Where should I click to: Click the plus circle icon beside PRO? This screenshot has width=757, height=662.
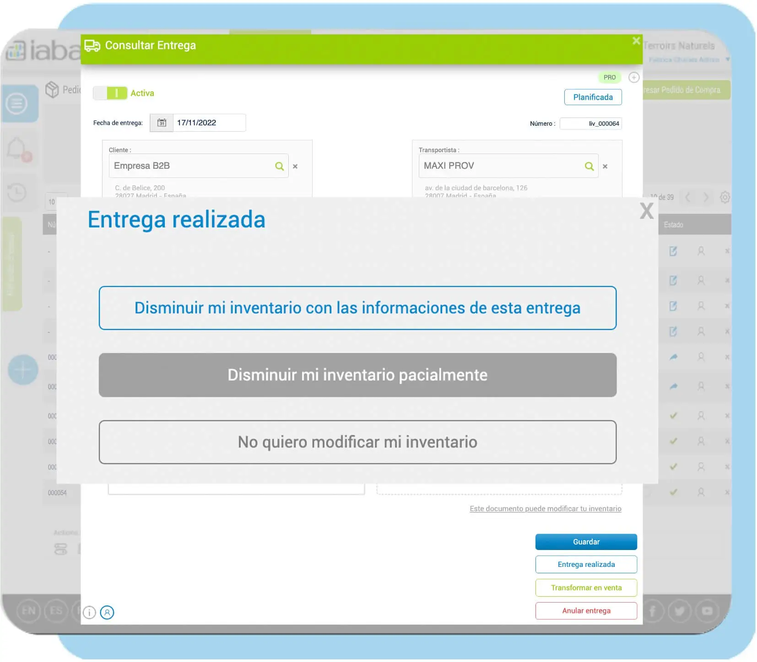click(x=634, y=77)
